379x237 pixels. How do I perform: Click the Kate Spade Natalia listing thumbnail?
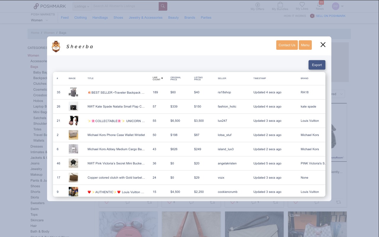click(x=73, y=106)
